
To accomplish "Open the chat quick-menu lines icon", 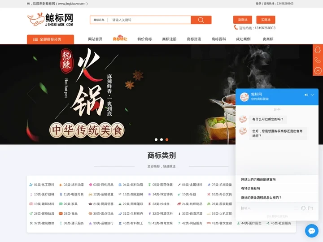I will point(296,208).
